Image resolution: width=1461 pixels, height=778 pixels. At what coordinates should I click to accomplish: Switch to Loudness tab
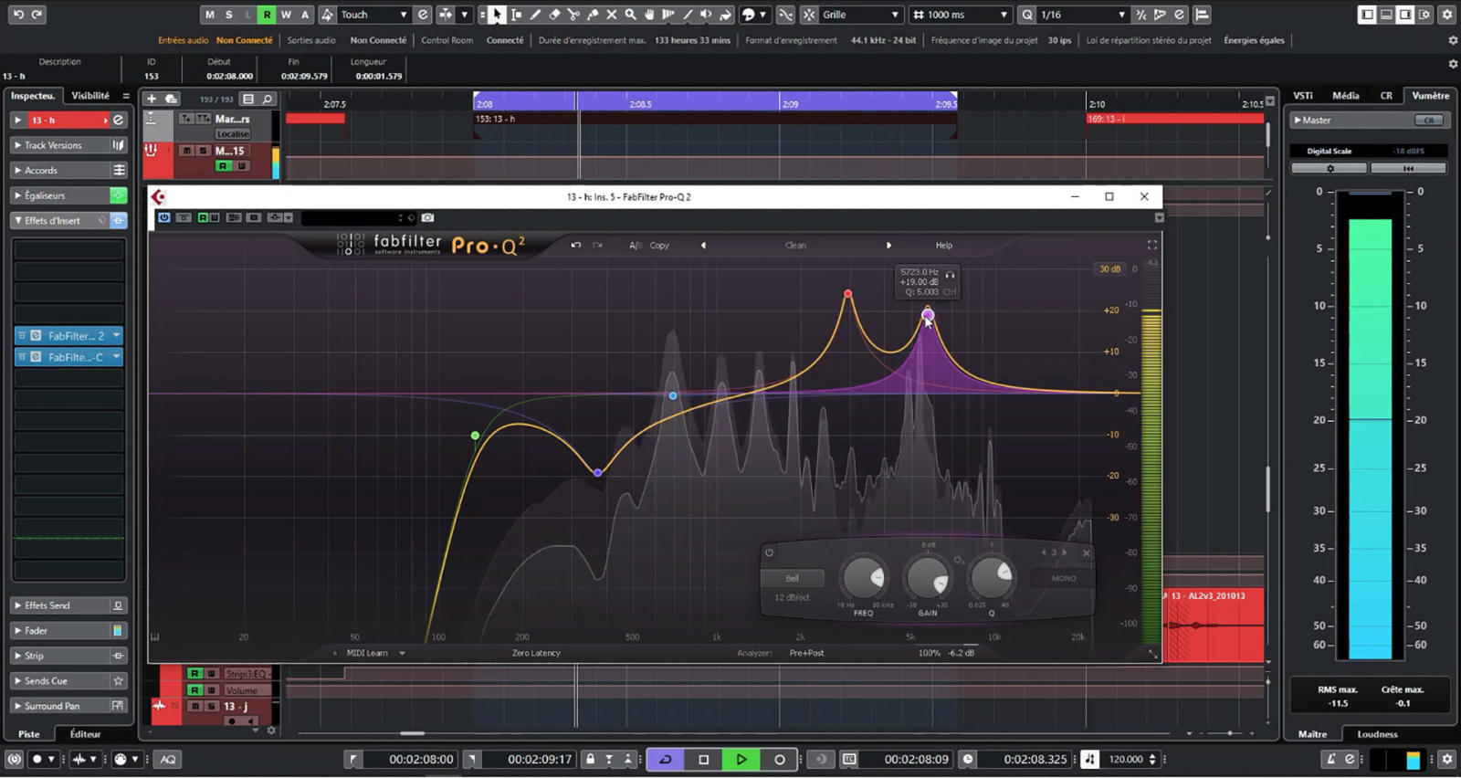tap(1377, 734)
